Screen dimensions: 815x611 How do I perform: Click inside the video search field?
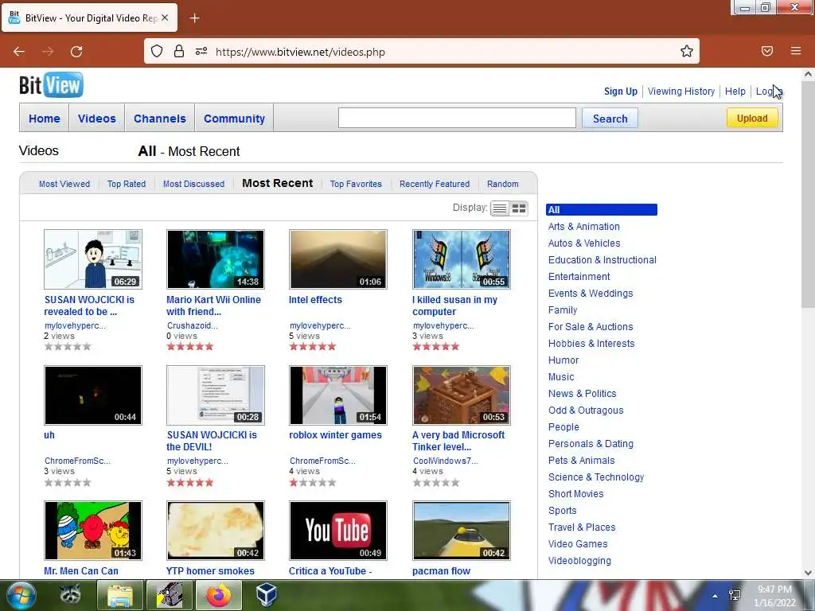tap(457, 118)
